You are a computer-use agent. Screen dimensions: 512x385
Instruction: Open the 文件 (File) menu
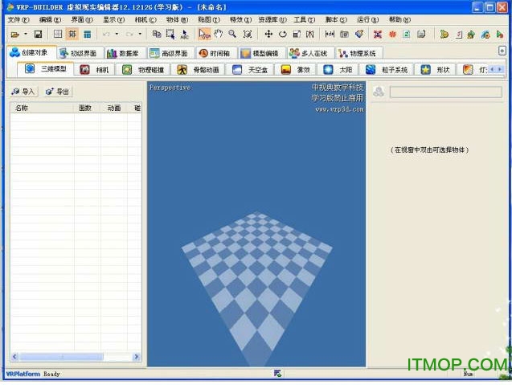pos(16,19)
